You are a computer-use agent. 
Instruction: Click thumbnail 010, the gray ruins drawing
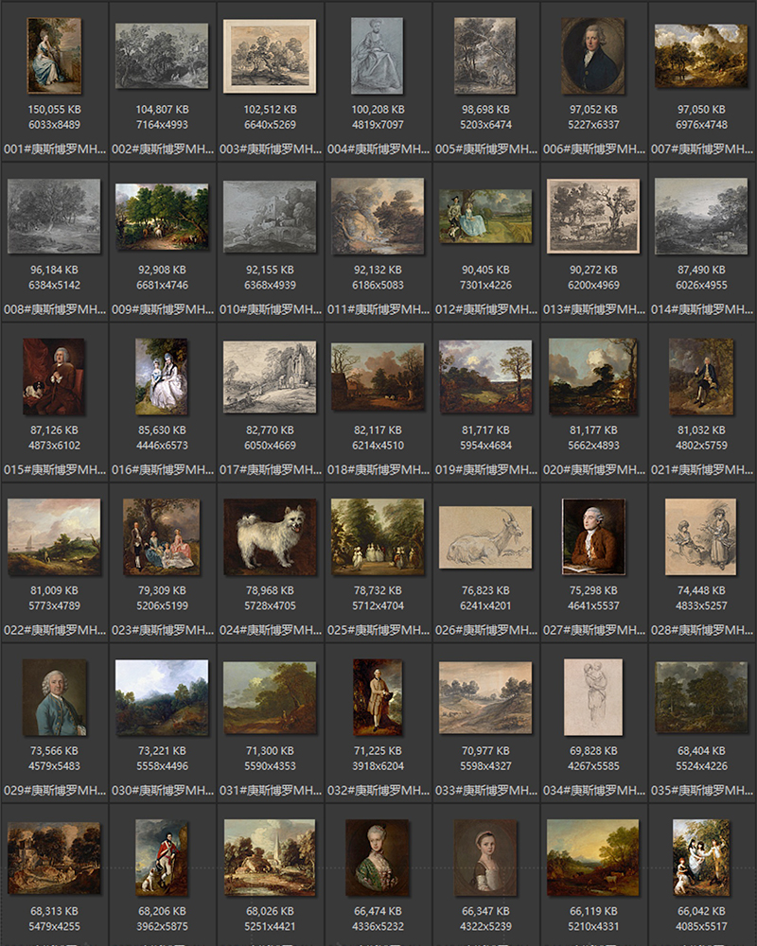270,215
